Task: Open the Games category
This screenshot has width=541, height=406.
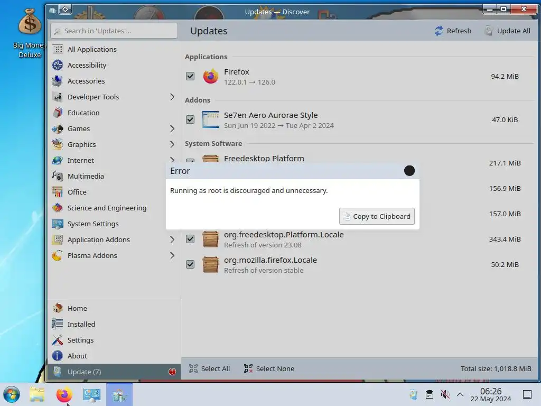Action: pos(114,128)
